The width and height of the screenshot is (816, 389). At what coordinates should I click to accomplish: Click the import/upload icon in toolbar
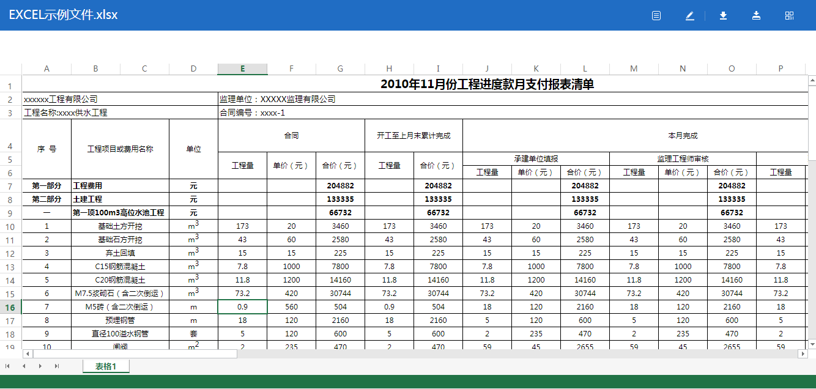click(756, 15)
